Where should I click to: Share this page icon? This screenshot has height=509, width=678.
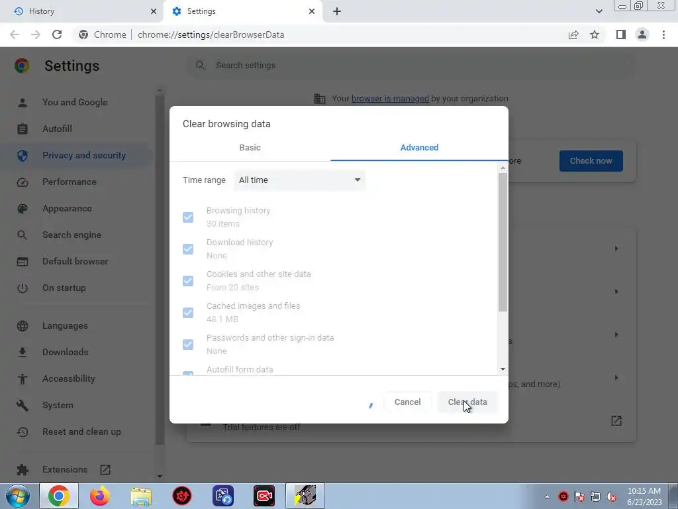[573, 34]
